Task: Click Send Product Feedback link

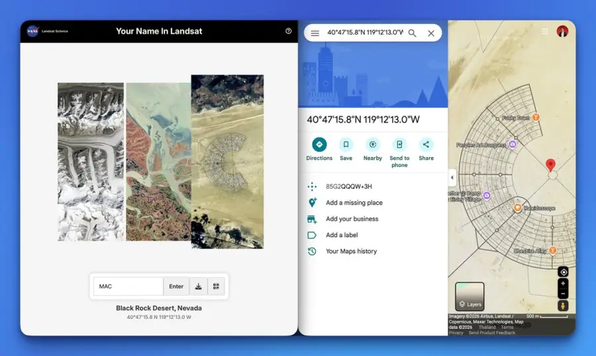Action: 492,333
